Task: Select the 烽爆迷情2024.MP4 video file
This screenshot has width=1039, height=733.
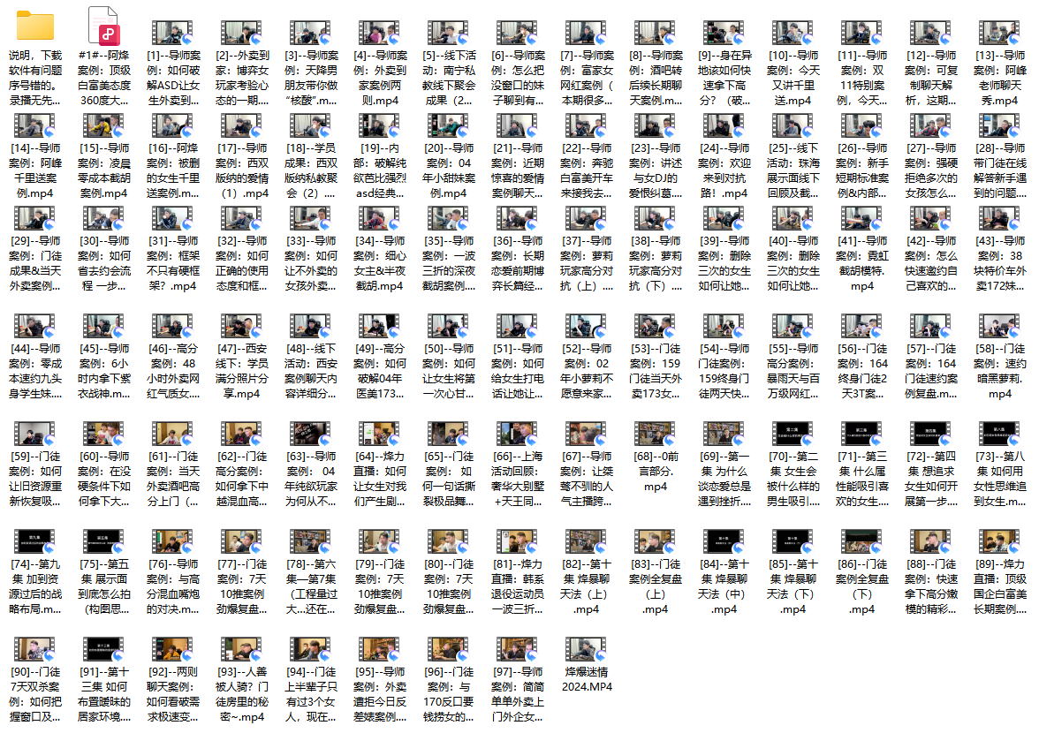Action: (587, 652)
